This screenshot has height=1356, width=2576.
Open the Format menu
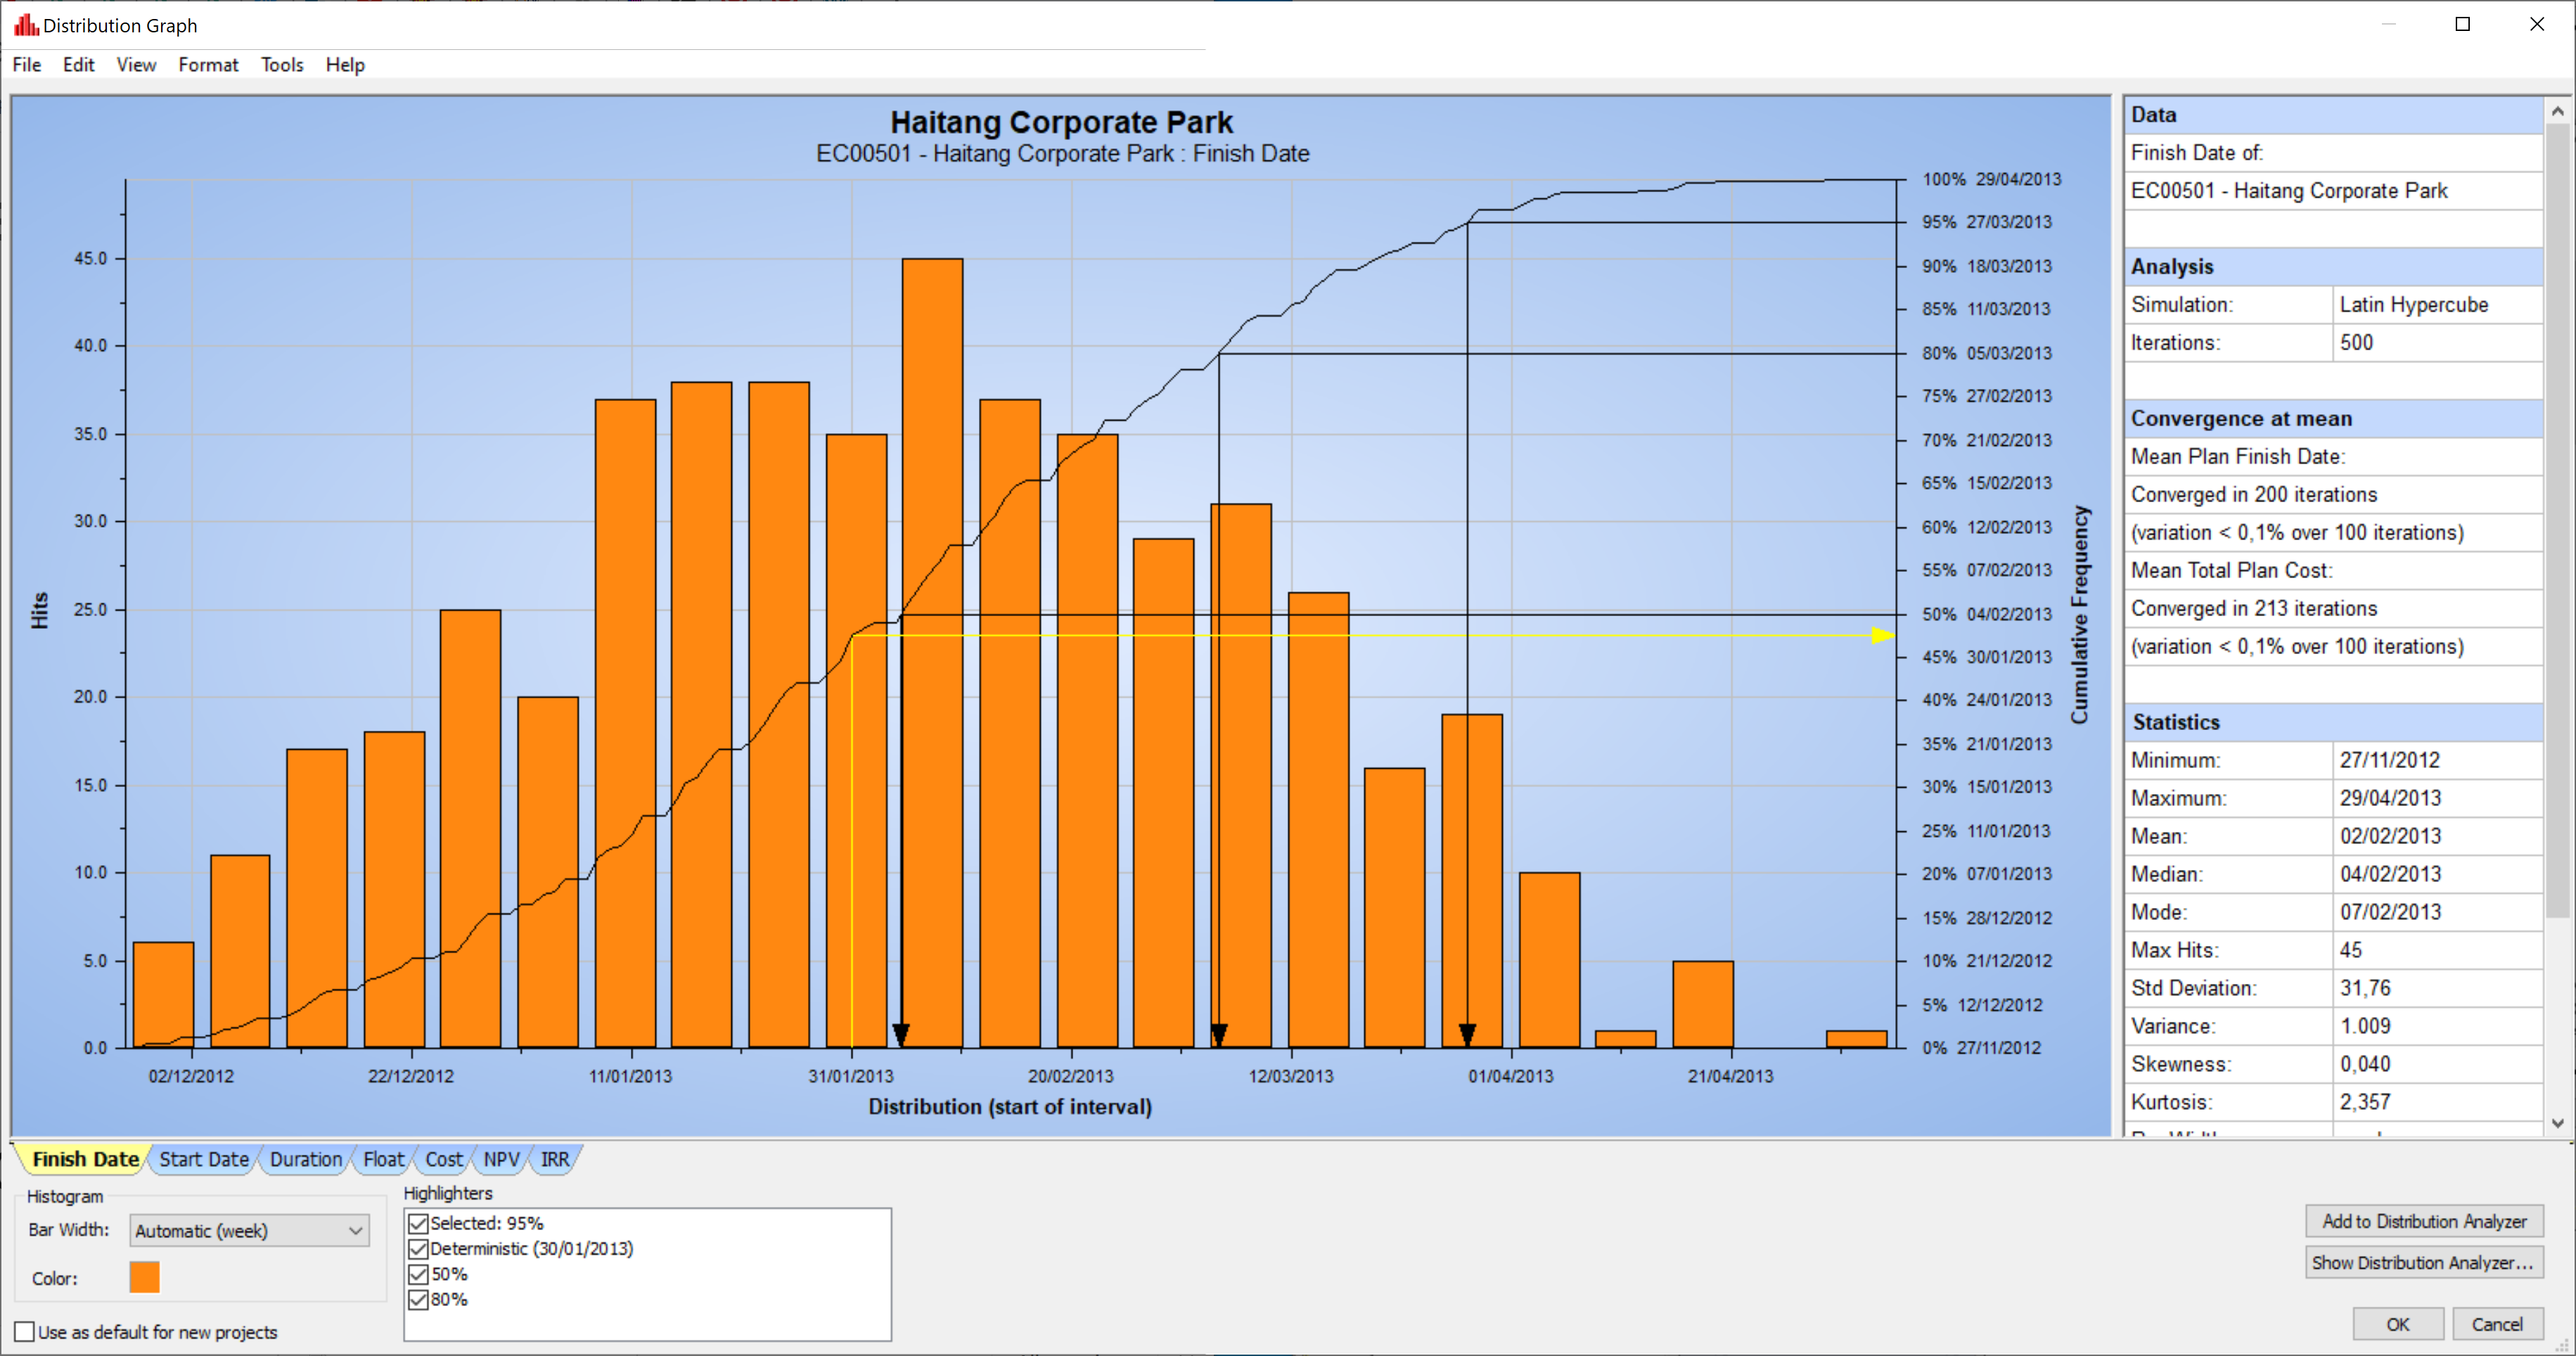coord(208,65)
